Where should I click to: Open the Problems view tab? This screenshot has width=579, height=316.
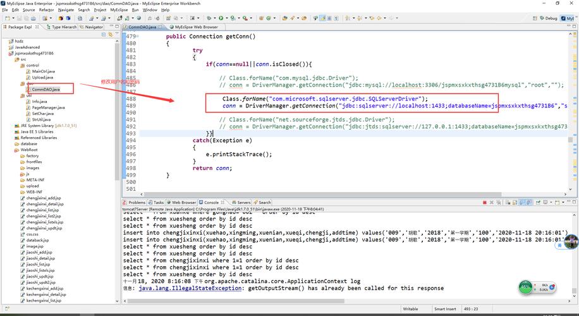click(137, 203)
